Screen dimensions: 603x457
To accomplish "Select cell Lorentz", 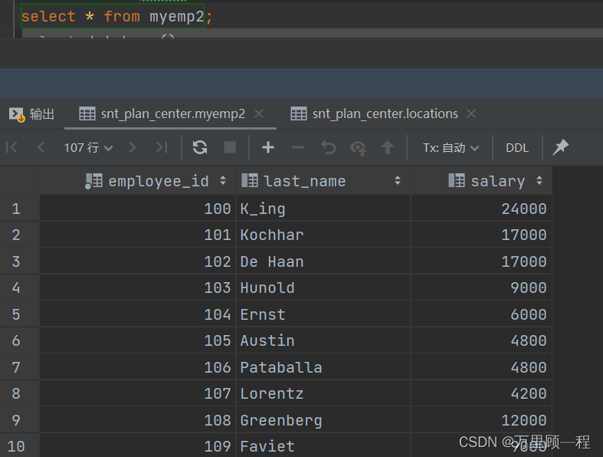I will 323,393.
